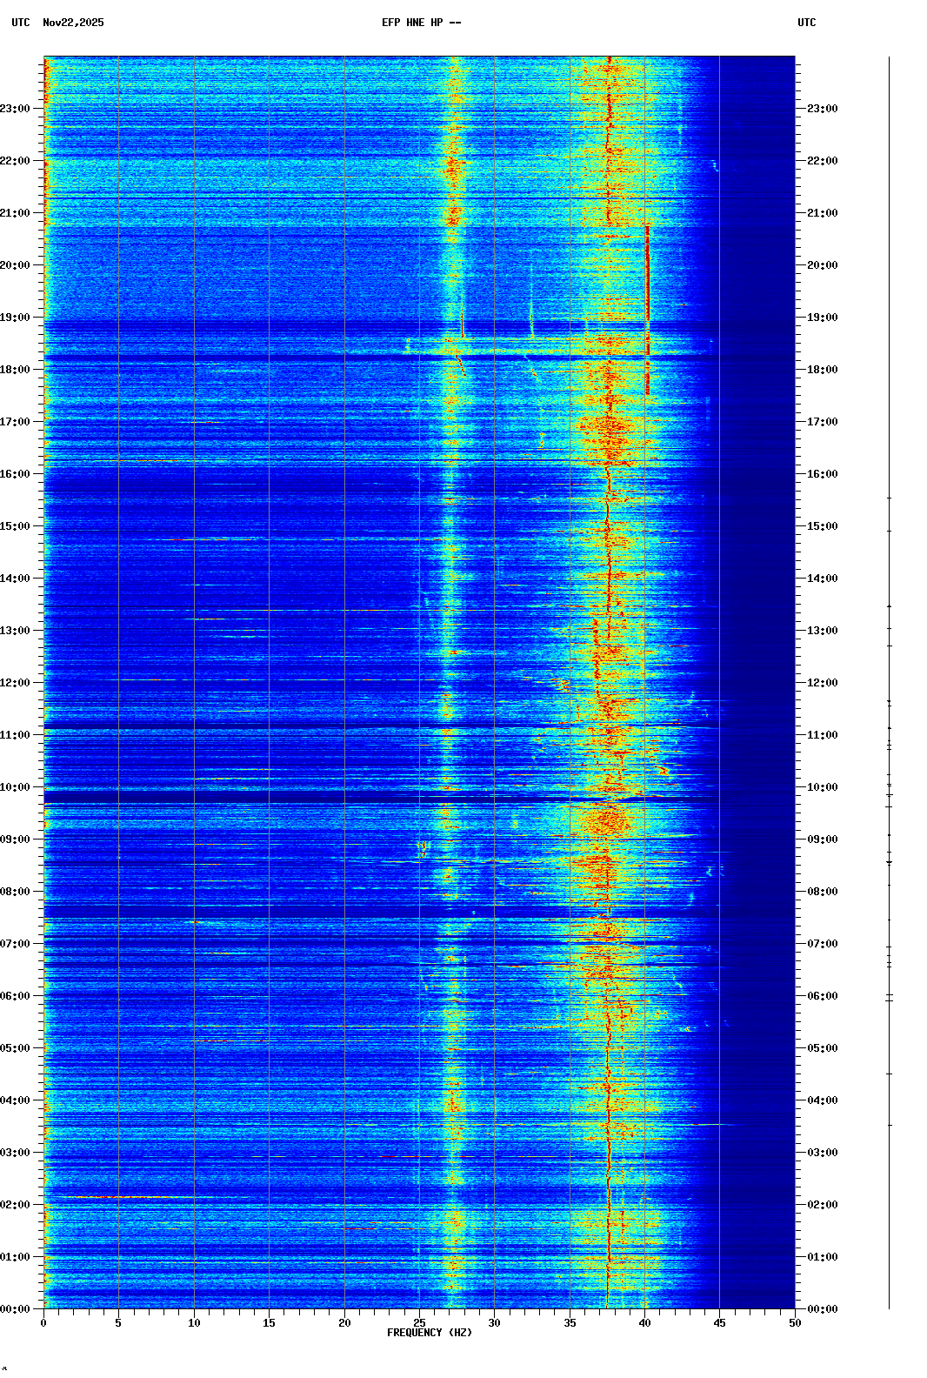Select 23:00 on the right time axis

coord(822,109)
